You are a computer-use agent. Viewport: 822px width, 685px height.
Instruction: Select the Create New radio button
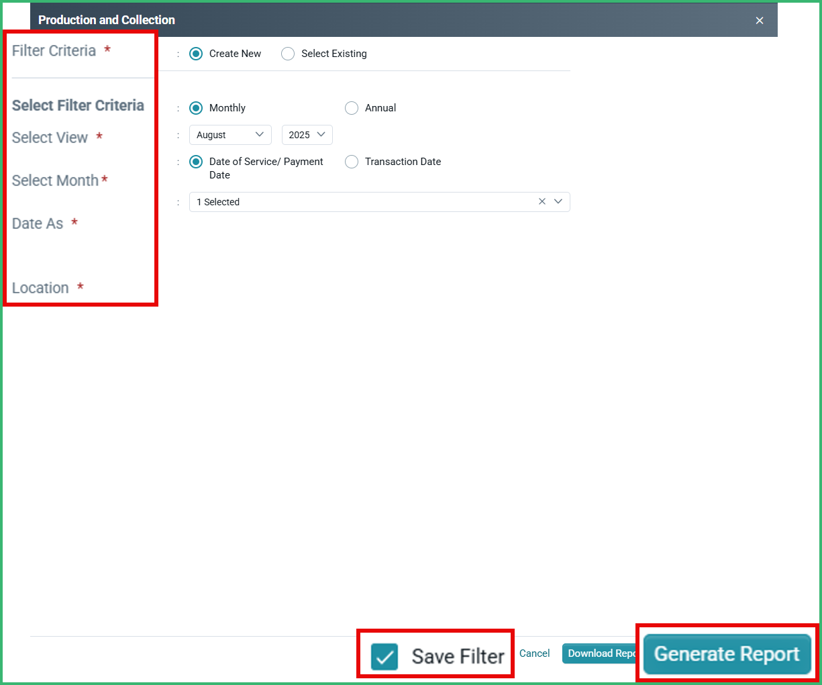(196, 54)
